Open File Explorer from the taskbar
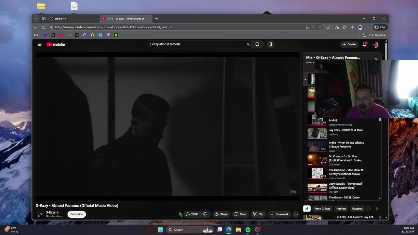 point(238,230)
